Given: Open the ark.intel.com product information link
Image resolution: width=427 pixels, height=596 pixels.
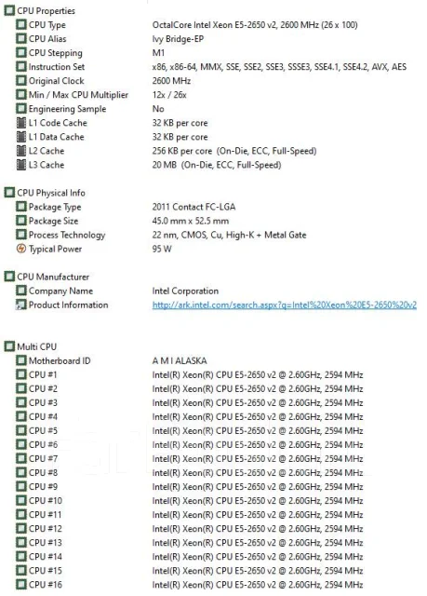Looking at the screenshot, I should click(285, 305).
